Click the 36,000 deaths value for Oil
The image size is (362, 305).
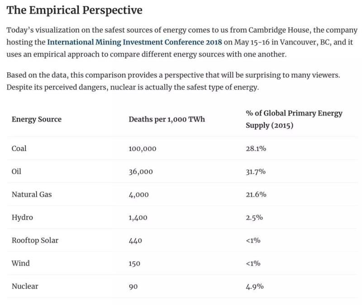(140, 172)
